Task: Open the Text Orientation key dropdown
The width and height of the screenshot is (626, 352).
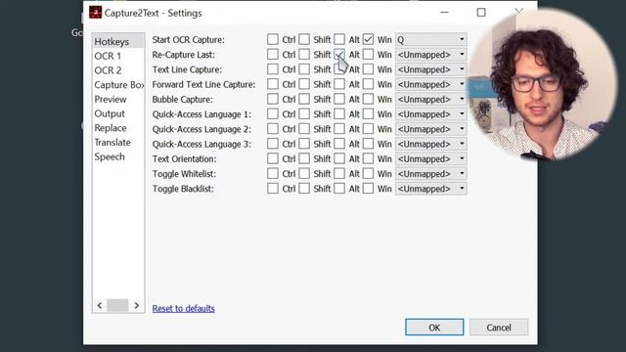Action: point(431,158)
